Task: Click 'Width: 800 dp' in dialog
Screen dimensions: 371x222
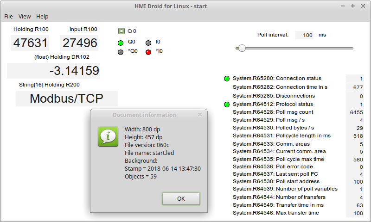Action: [x=142, y=129]
